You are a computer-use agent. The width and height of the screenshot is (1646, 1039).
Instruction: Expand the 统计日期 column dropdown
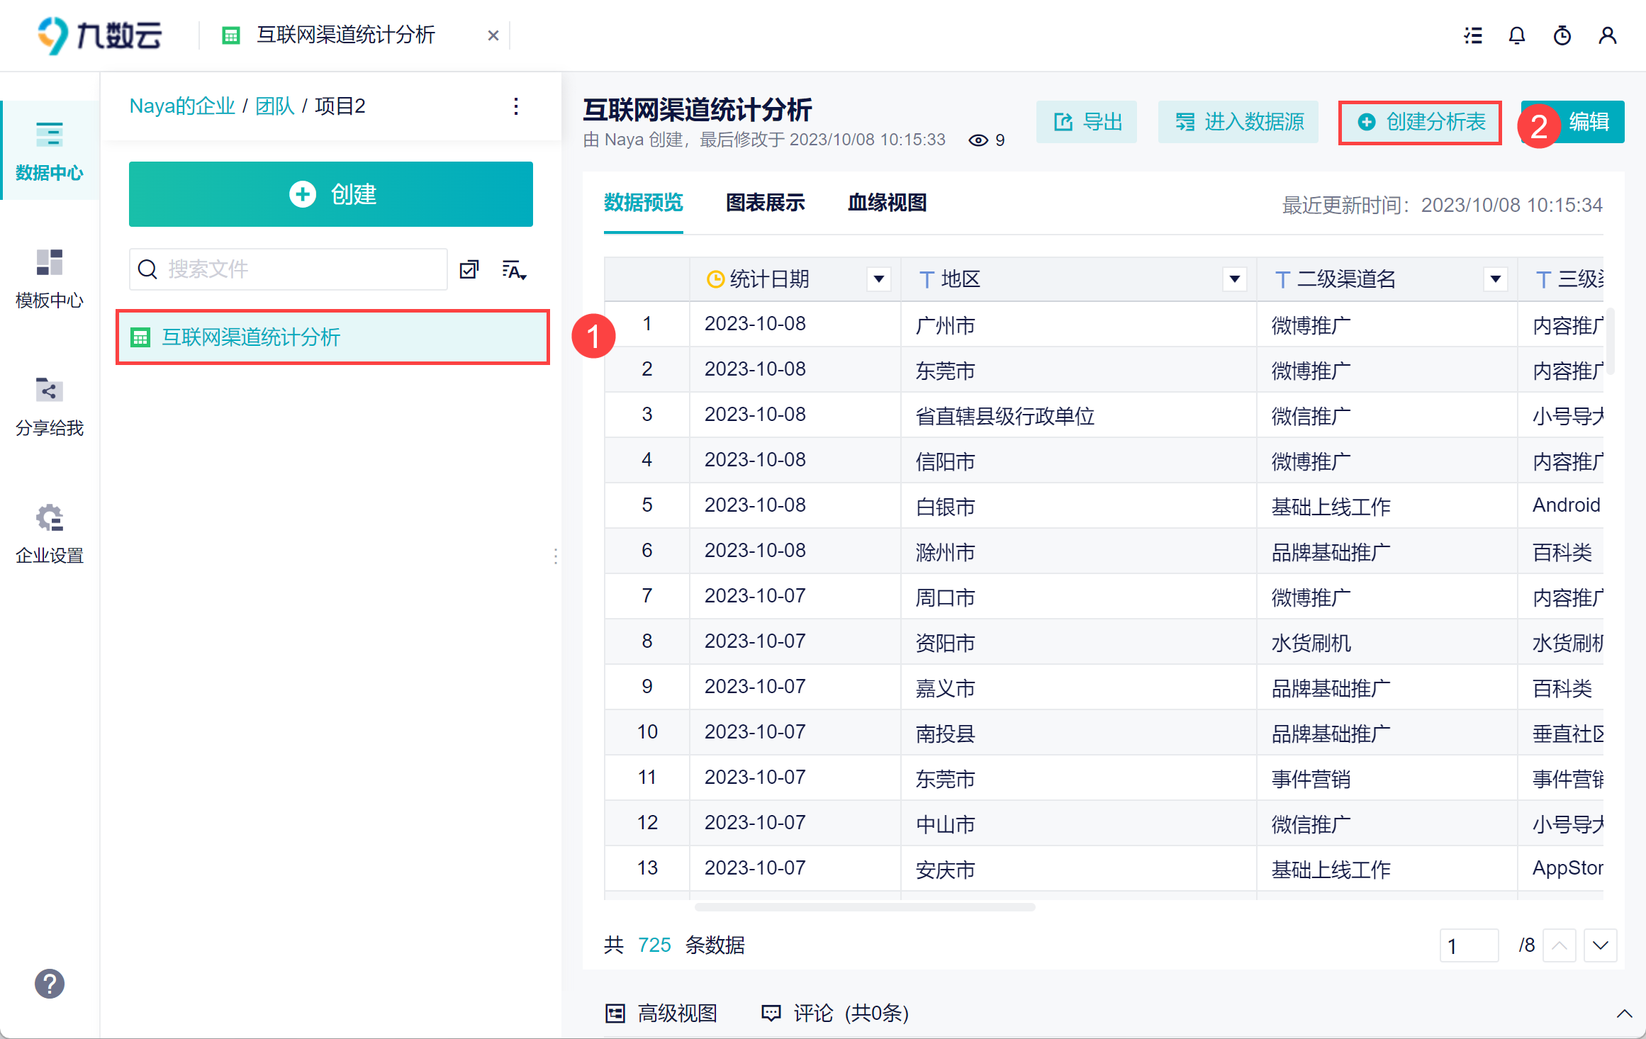click(879, 279)
